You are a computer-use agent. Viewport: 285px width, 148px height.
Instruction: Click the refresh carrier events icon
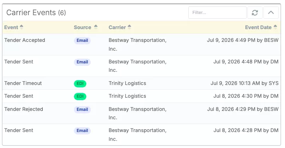(x=255, y=13)
